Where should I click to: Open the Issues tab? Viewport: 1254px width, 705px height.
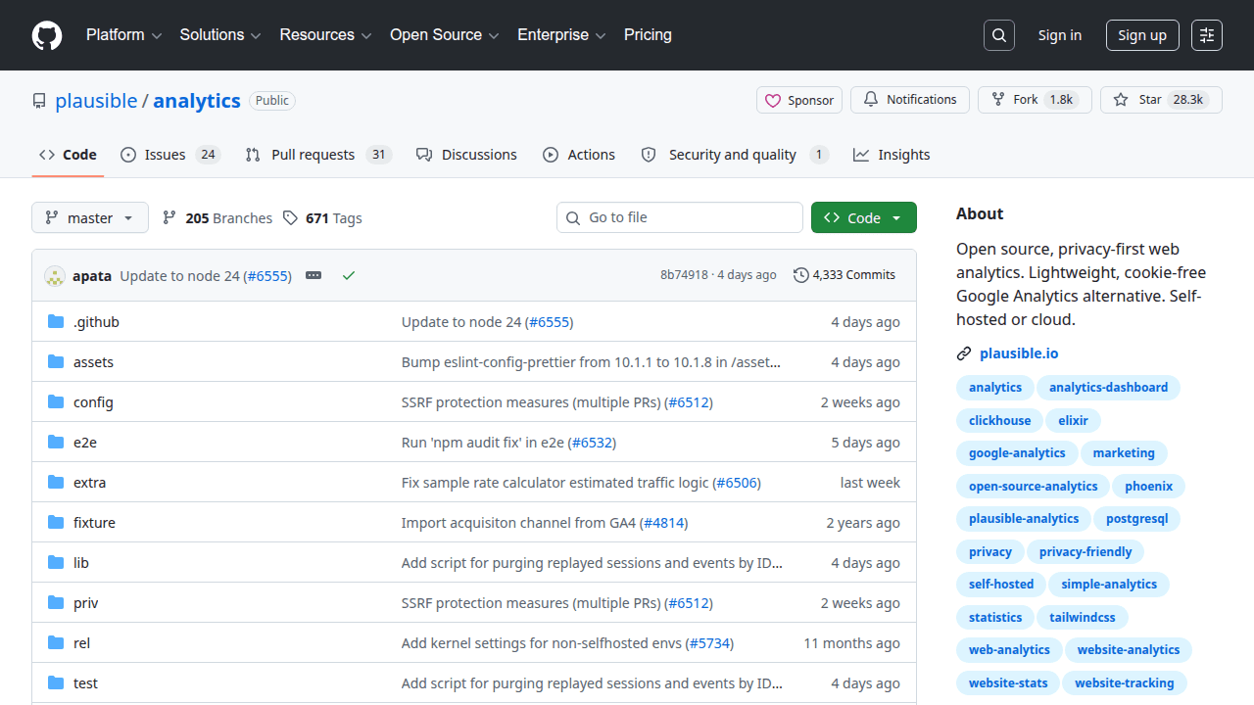[170, 155]
